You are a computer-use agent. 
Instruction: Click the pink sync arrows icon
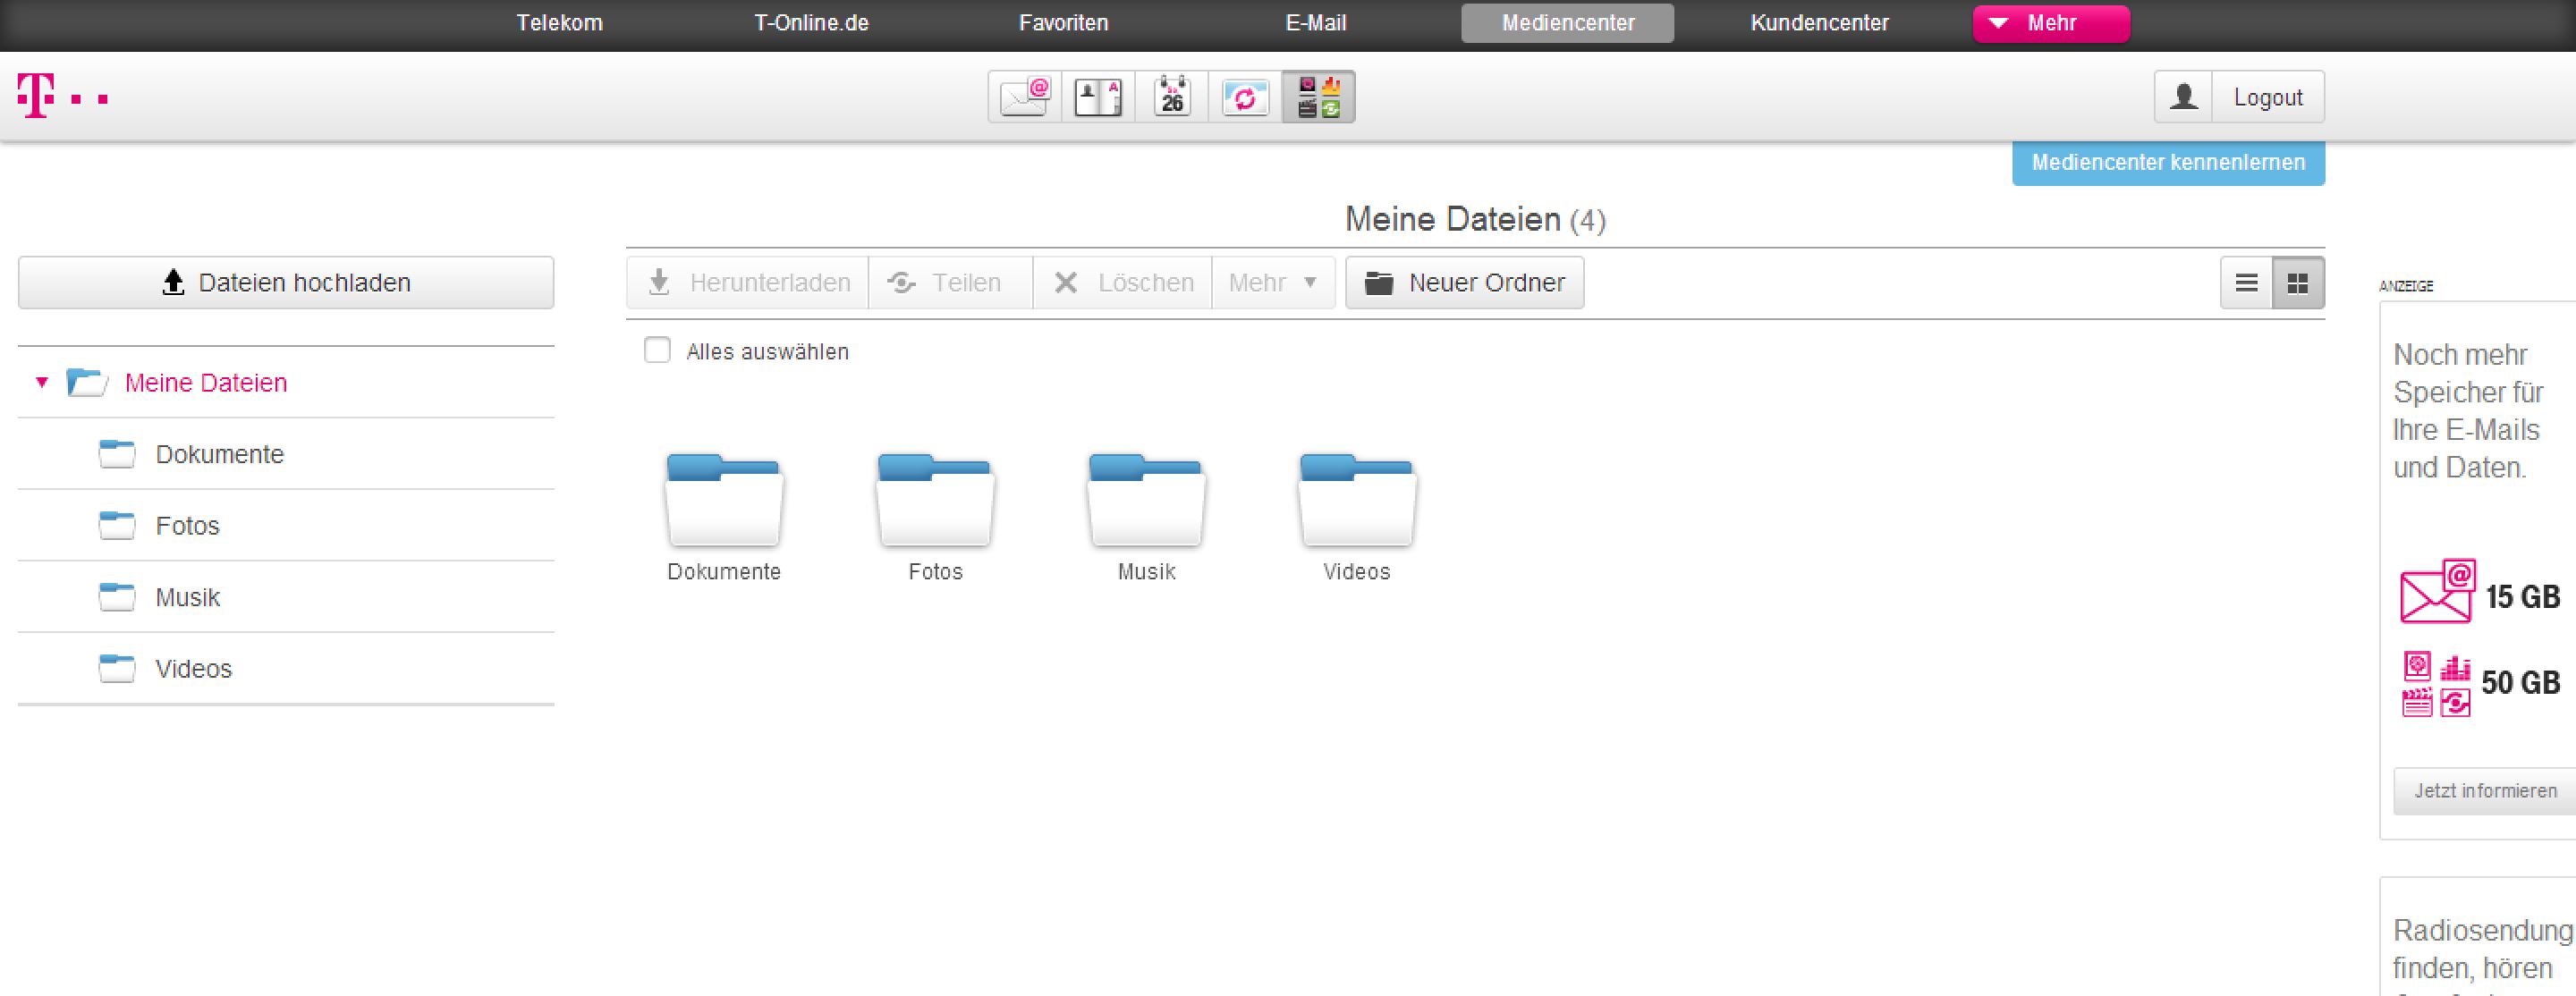pyautogui.click(x=1245, y=97)
